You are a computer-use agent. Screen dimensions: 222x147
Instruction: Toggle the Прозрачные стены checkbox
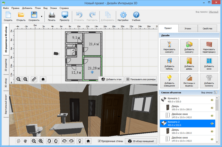click(x=100, y=141)
